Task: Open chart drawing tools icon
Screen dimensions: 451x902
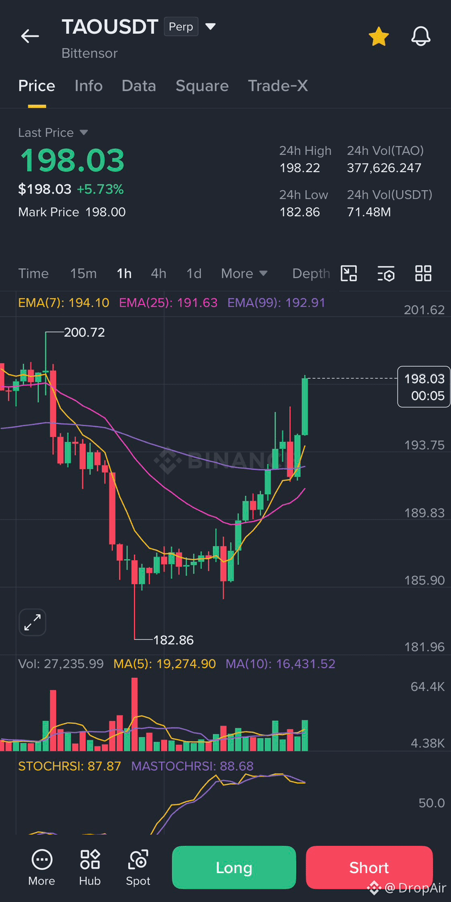Action: tap(349, 273)
